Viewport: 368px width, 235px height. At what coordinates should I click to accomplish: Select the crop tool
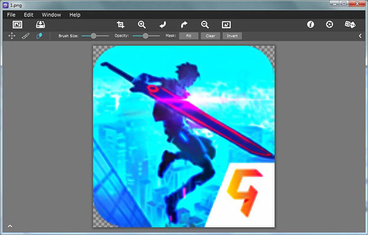click(x=121, y=25)
